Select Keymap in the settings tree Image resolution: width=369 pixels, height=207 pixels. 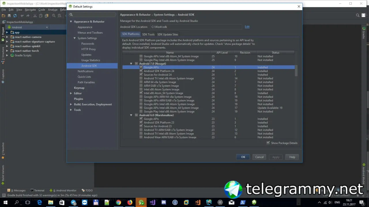tap(79, 88)
